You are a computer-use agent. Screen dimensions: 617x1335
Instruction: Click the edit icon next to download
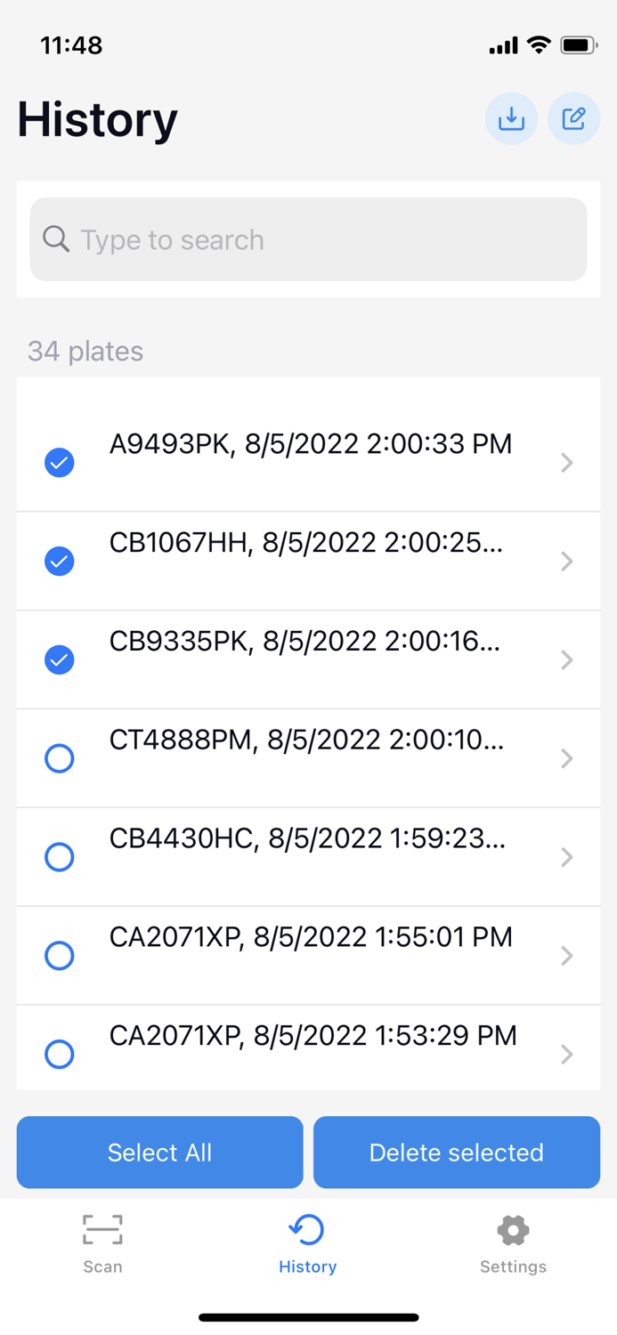(574, 117)
